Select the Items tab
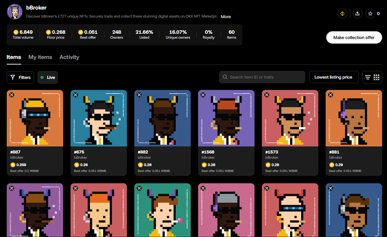387x237 pixels. point(14,57)
